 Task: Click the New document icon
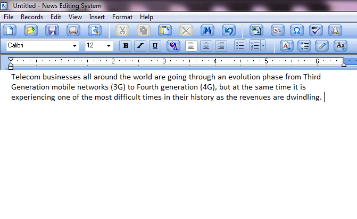(10, 30)
